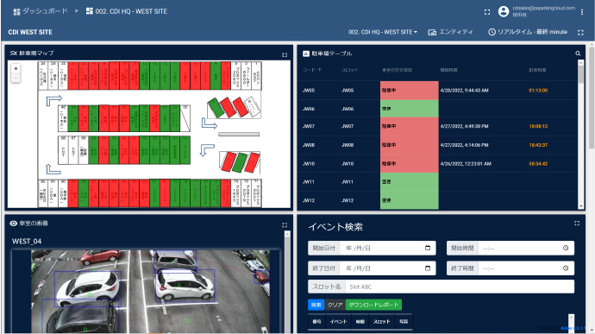Open the top-right three-dot menu
This screenshot has height=334, width=595.
(582, 12)
